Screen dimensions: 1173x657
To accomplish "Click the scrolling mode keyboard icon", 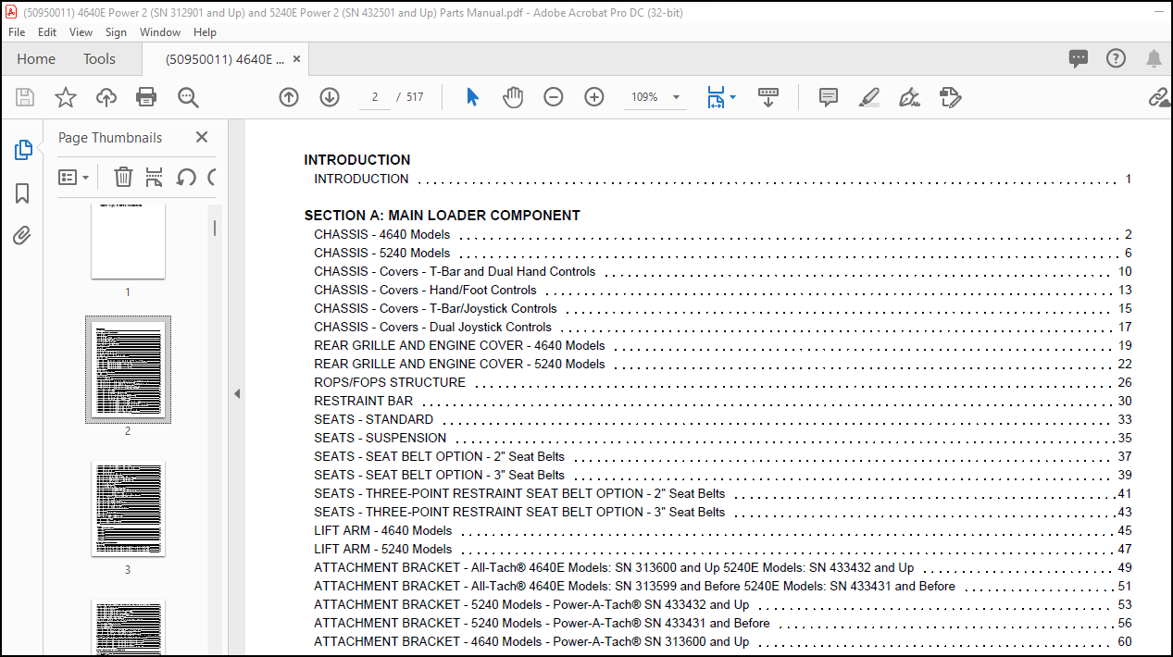I will coord(768,97).
